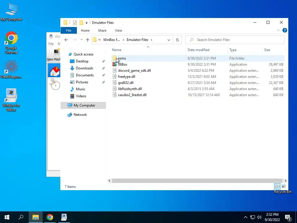
Task: Sort by the Name column header
Action: (x=117, y=50)
